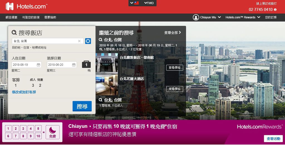Open the 刊登您的旅宿 menu item
285x145 pixels.
31,17
